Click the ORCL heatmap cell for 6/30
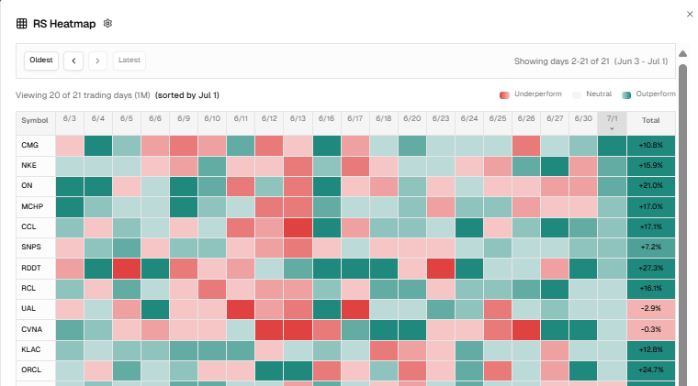 click(x=583, y=370)
